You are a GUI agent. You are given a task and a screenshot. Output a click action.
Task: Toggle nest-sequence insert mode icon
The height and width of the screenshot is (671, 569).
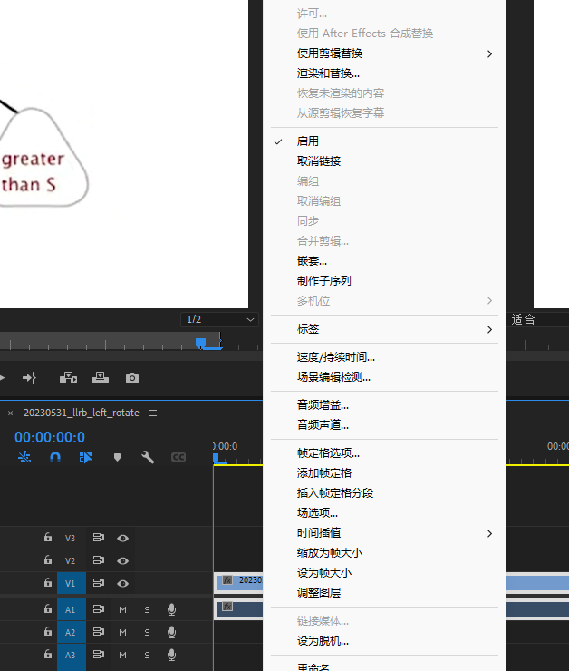[x=24, y=457]
